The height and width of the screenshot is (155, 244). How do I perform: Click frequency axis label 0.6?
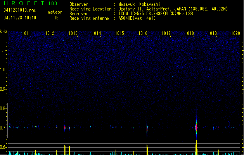3,147
